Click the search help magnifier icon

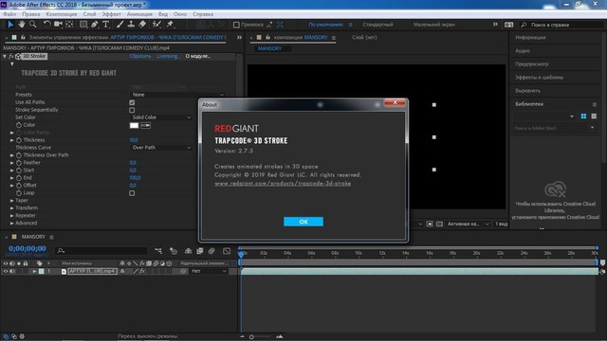[524, 25]
